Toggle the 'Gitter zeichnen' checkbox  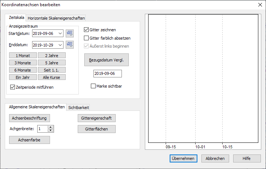(x=87, y=30)
